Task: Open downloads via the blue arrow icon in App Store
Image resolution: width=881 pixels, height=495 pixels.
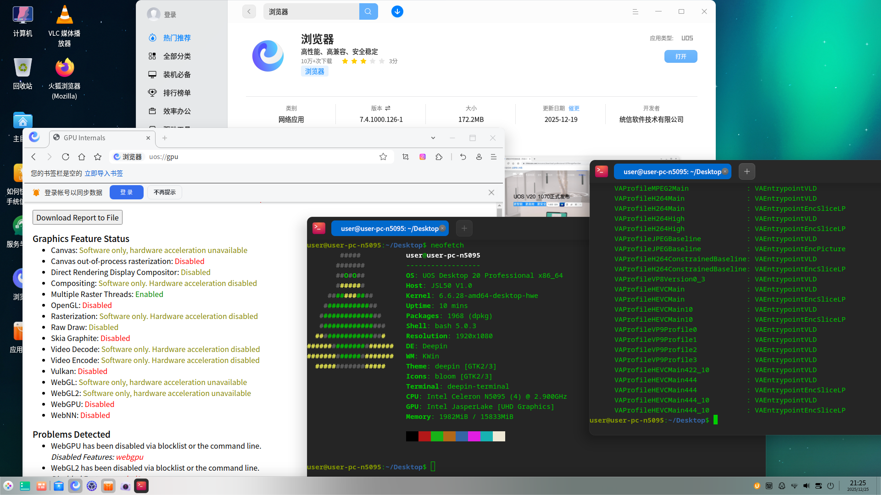Action: click(x=397, y=11)
